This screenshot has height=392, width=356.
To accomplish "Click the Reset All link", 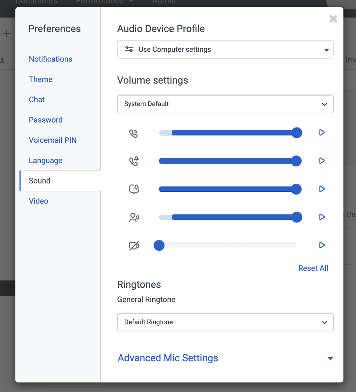I will 313,268.
